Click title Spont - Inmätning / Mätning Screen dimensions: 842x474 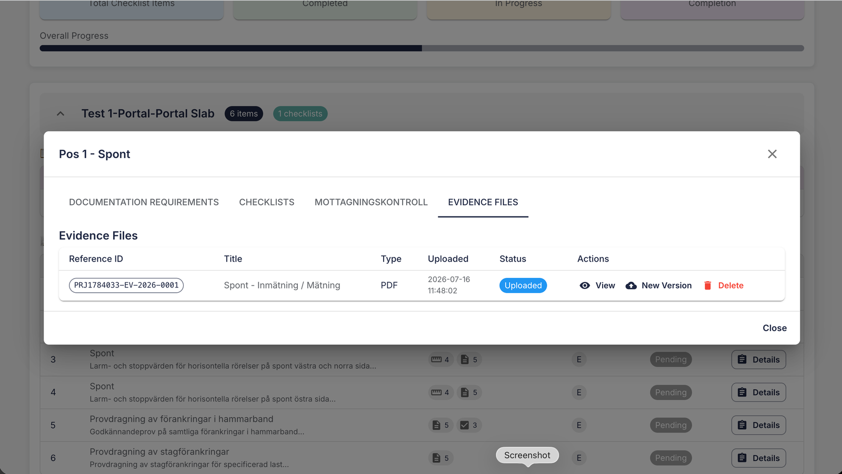[x=282, y=285]
